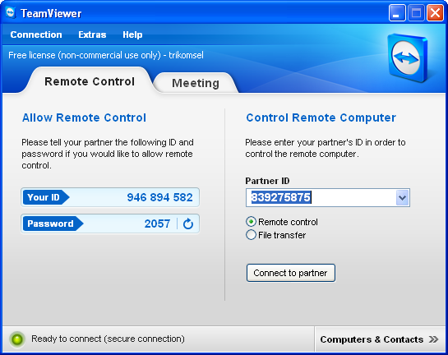Click the password value 2057
Viewport: 448px width, 355px height.
pyautogui.click(x=157, y=224)
